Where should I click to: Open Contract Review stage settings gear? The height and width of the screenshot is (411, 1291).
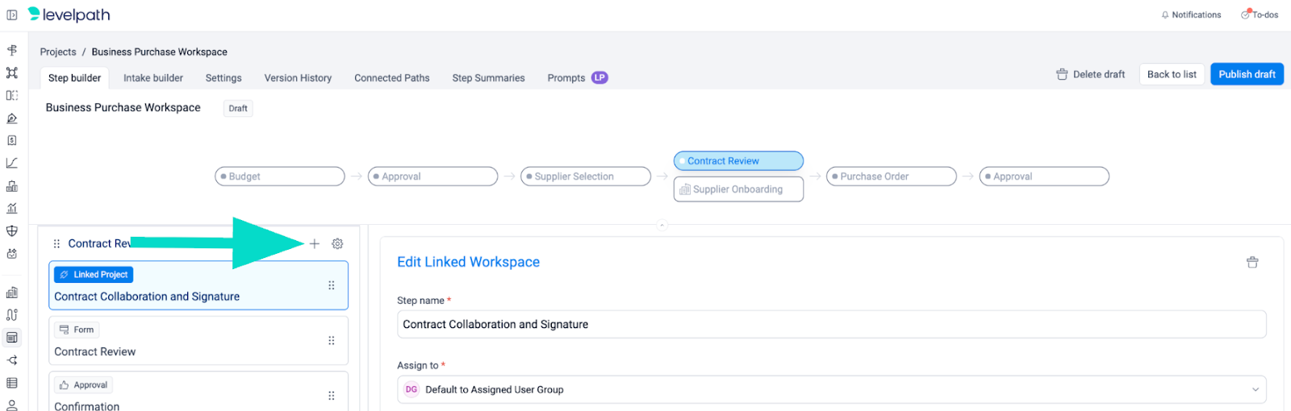(x=337, y=243)
